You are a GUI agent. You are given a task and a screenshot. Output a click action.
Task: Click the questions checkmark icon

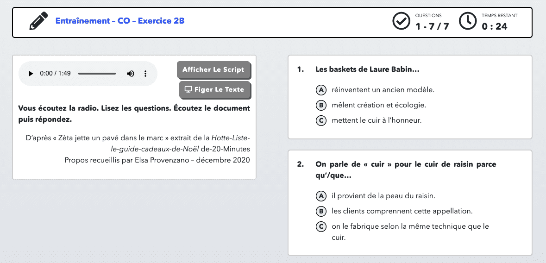(402, 21)
